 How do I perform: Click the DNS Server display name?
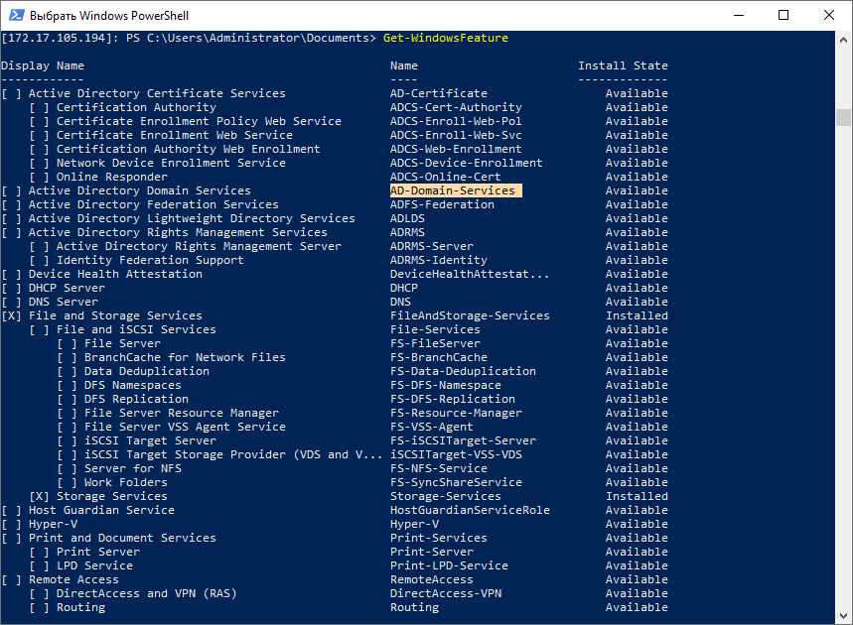pos(64,302)
